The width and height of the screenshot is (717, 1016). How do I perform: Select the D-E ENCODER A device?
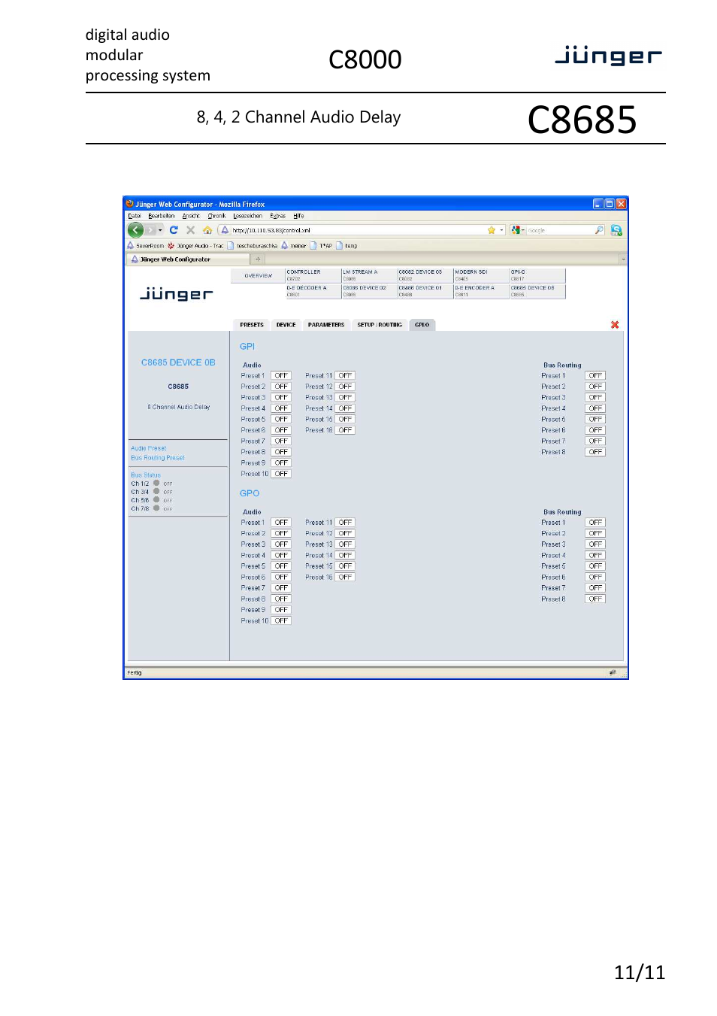point(481,291)
